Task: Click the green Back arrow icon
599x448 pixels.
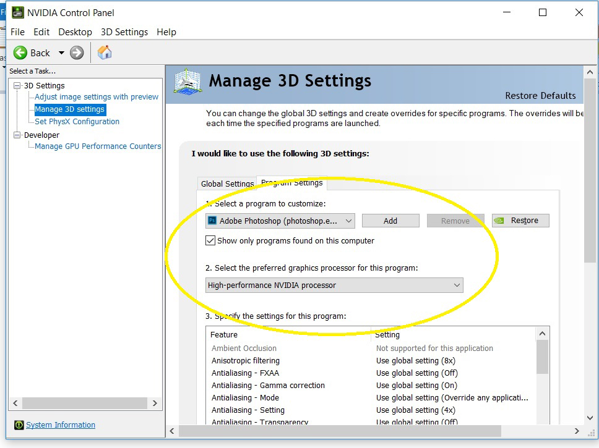Action: 20,53
